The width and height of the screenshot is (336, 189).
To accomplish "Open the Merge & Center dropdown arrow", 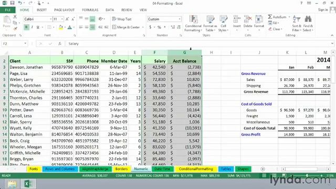I will pyautogui.click(x=143, y=27).
